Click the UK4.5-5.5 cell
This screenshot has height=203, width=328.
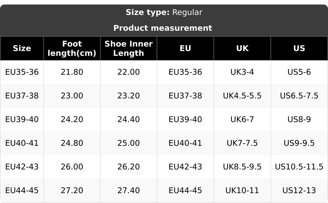[242, 96]
